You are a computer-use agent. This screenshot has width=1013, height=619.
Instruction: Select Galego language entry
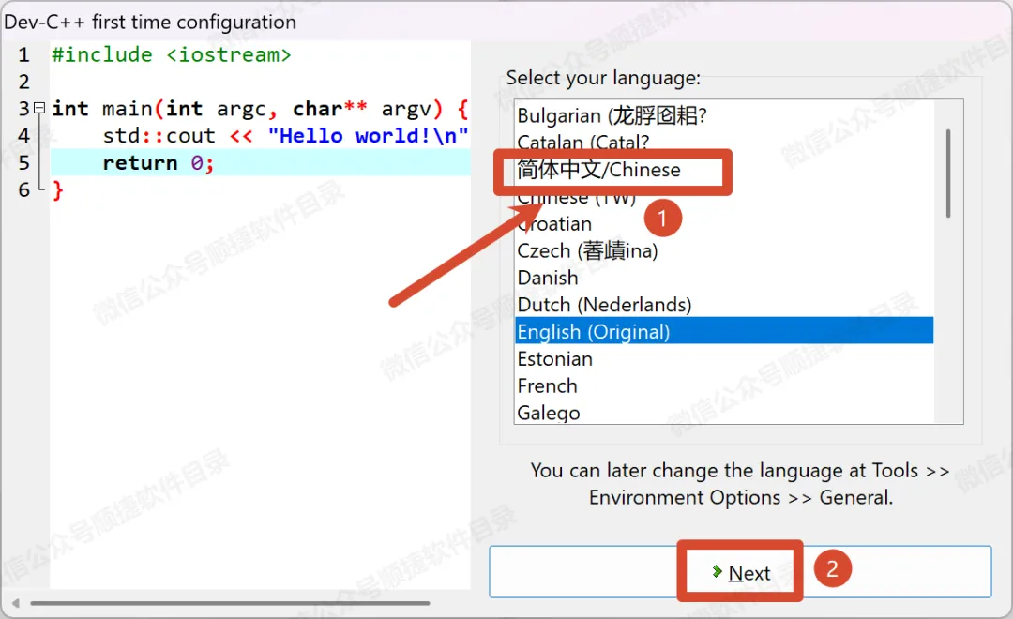[x=724, y=413]
